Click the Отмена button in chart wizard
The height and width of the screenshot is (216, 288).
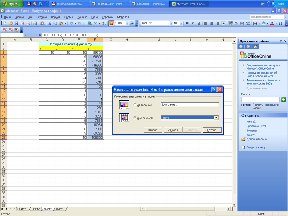153,130
